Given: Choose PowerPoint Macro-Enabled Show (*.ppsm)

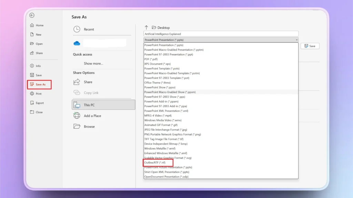Looking at the screenshot, I should [221, 92].
